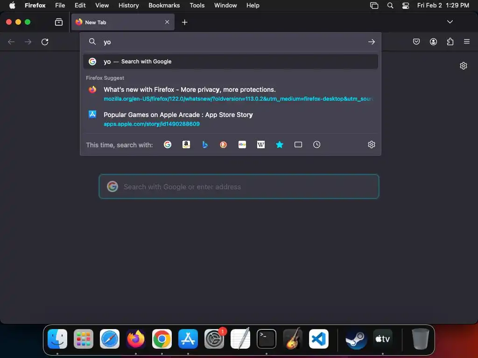Open the Save to Pocket button
The image size is (478, 358).
[416, 41]
